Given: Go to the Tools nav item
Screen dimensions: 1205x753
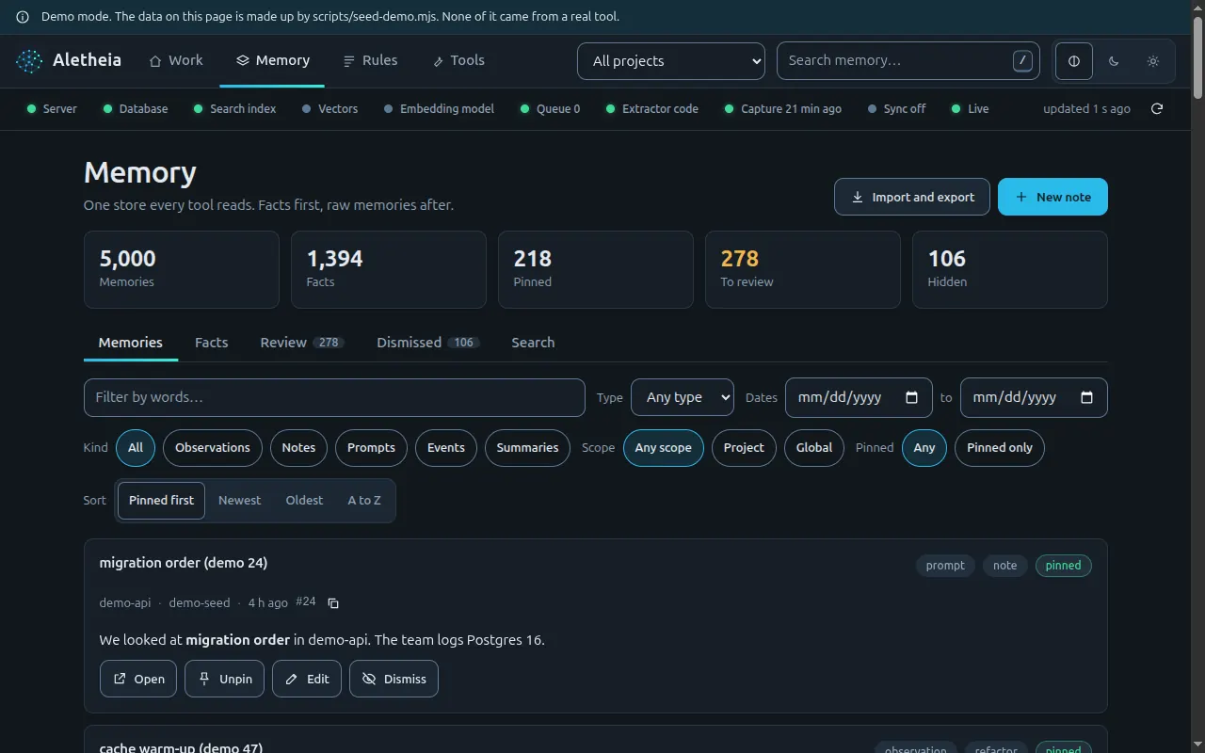Looking at the screenshot, I should (x=458, y=60).
